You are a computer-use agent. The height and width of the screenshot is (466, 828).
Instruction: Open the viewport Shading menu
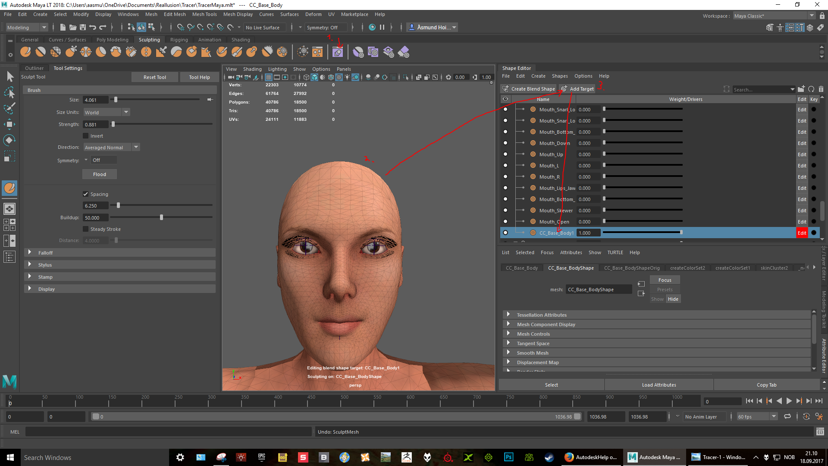(x=252, y=69)
